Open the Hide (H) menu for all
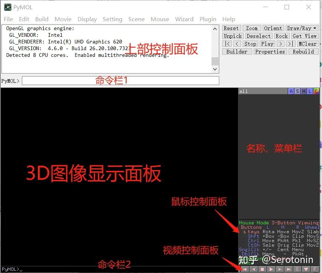Image resolution: width=322 pixels, height=273 pixels. [304, 91]
